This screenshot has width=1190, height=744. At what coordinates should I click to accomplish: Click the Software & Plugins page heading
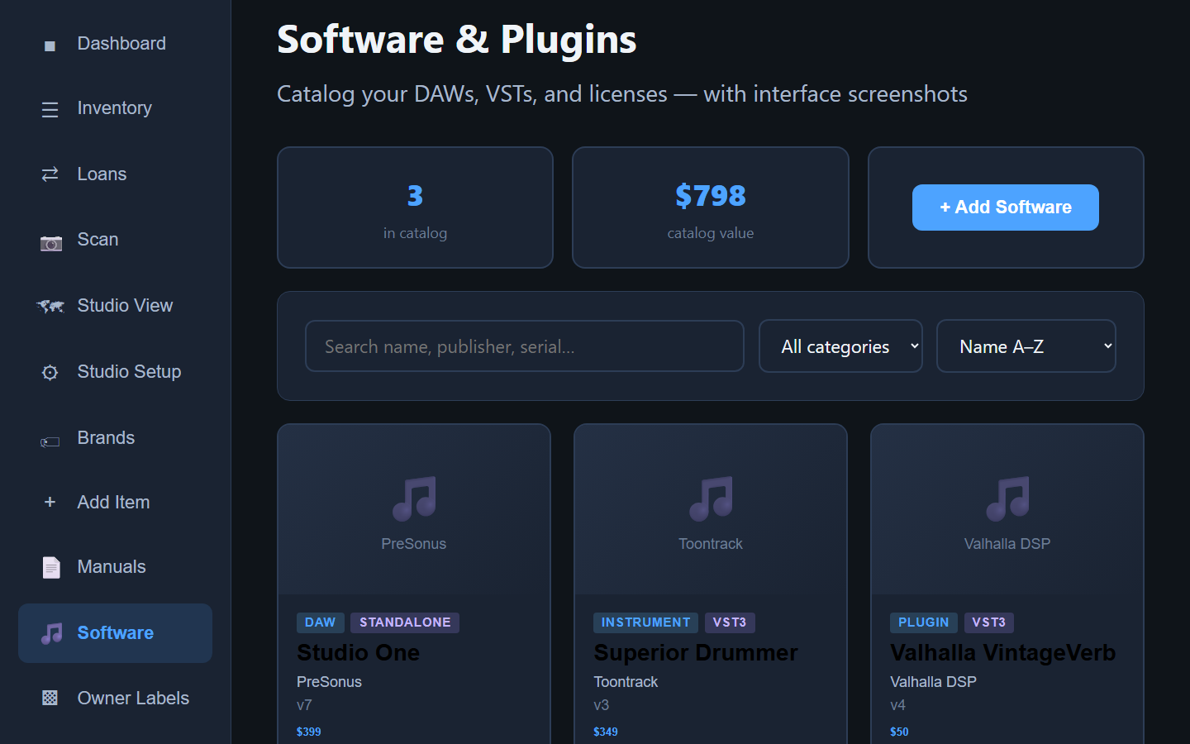coord(457,39)
